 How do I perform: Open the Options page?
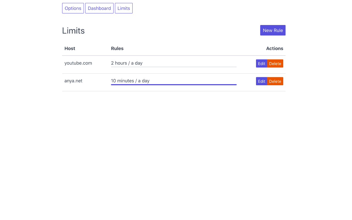[73, 8]
